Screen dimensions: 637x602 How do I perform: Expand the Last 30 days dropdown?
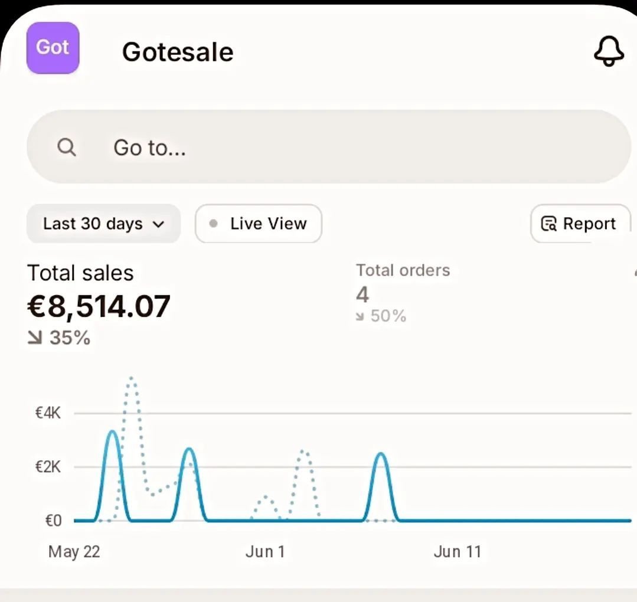pyautogui.click(x=103, y=224)
